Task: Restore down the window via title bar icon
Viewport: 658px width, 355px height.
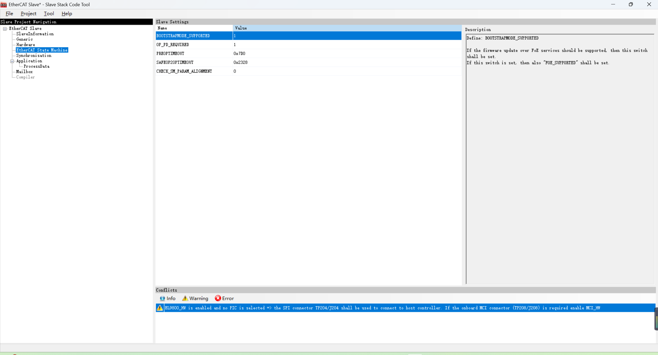Action: click(x=631, y=4)
